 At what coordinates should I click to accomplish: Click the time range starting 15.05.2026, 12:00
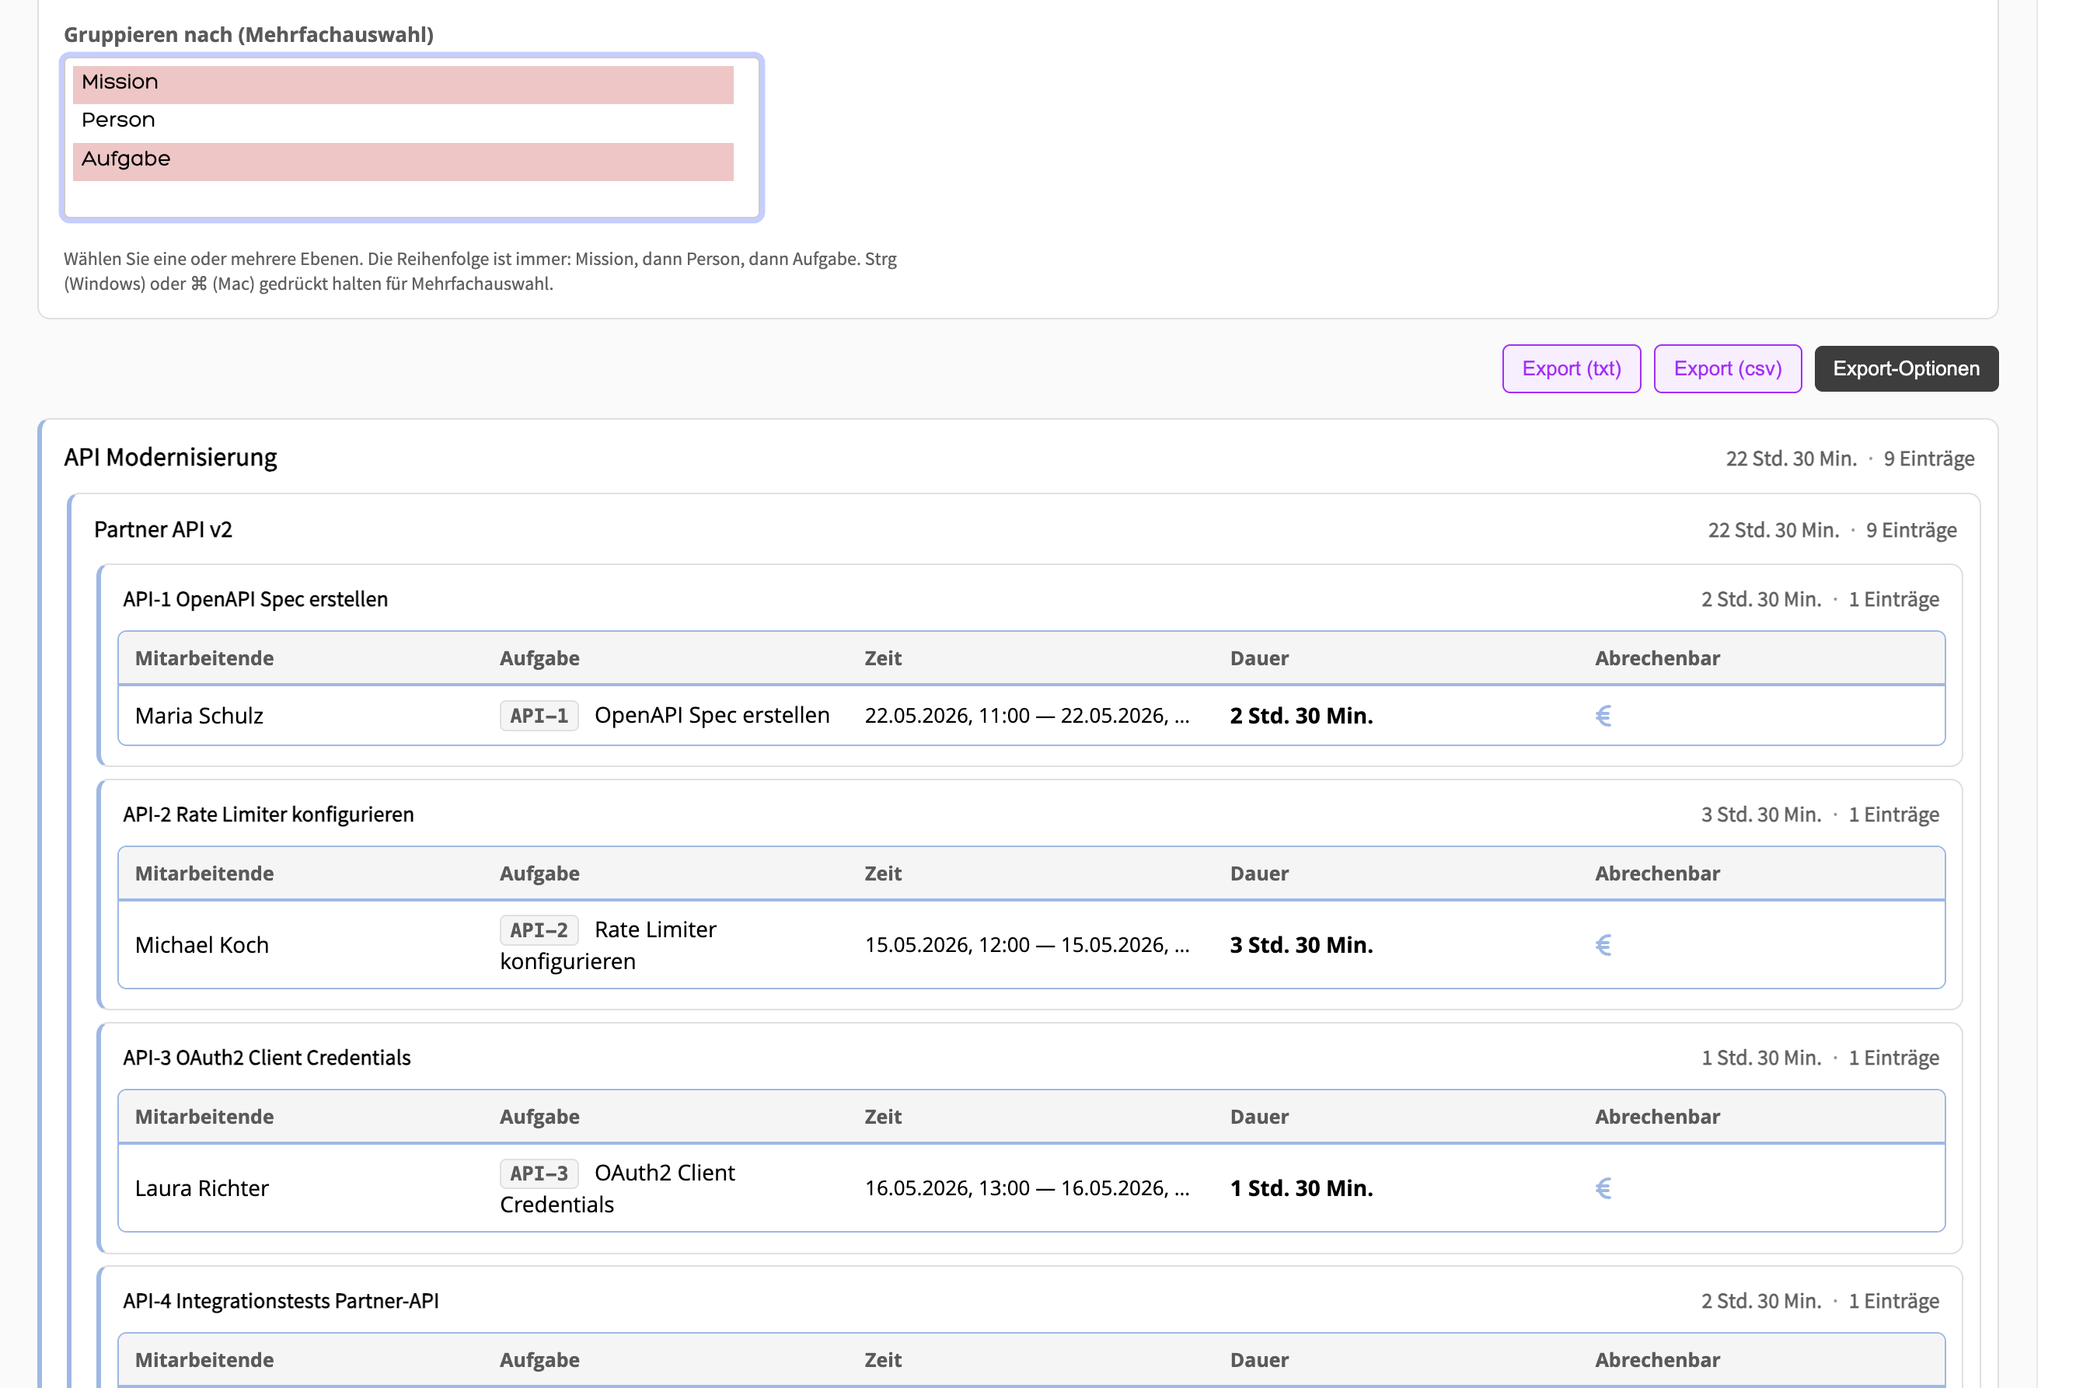(x=1027, y=944)
